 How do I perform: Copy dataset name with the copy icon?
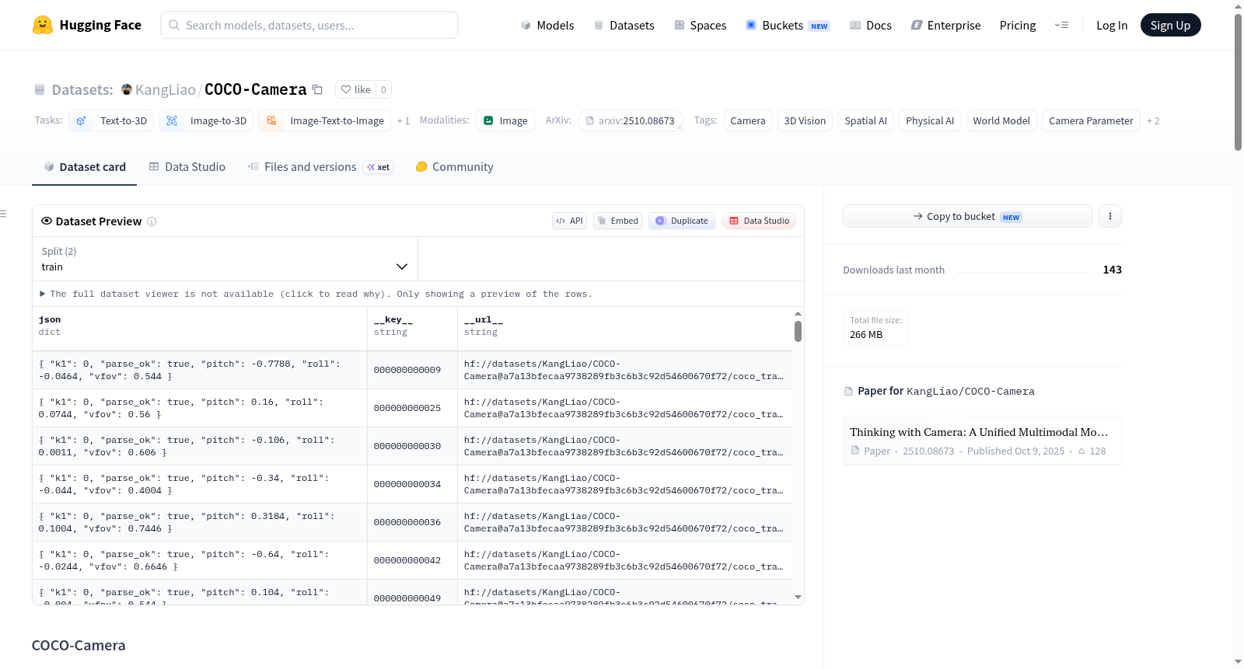tap(317, 89)
